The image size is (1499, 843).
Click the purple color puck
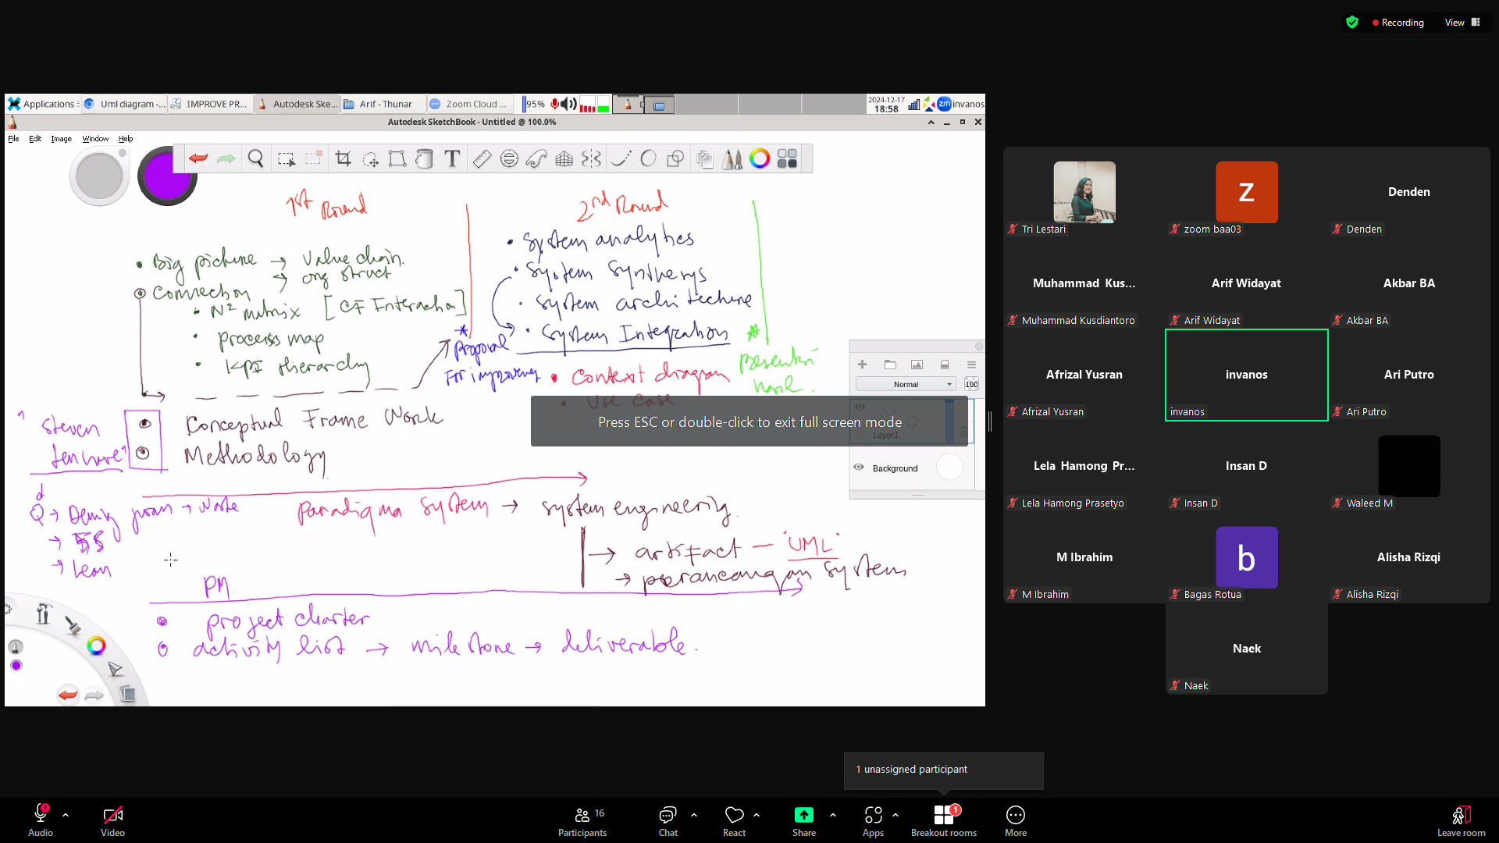coord(167,176)
